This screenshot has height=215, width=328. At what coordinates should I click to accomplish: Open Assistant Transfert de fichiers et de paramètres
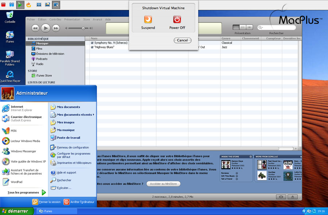point(22,172)
